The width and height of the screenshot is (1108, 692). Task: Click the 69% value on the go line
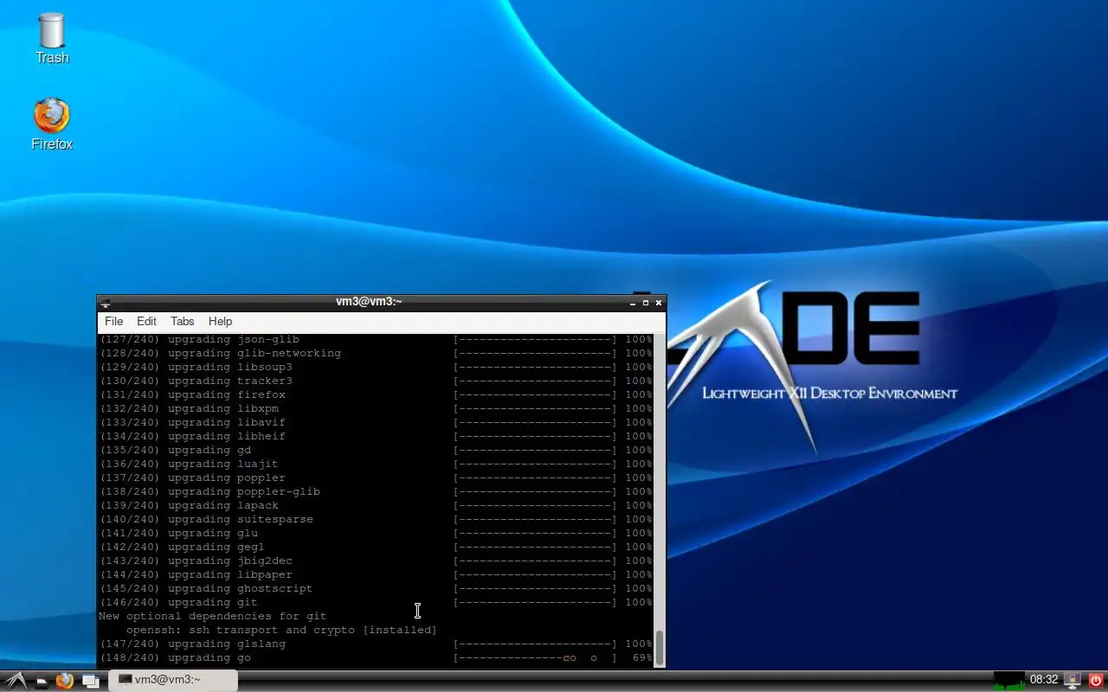[642, 658]
